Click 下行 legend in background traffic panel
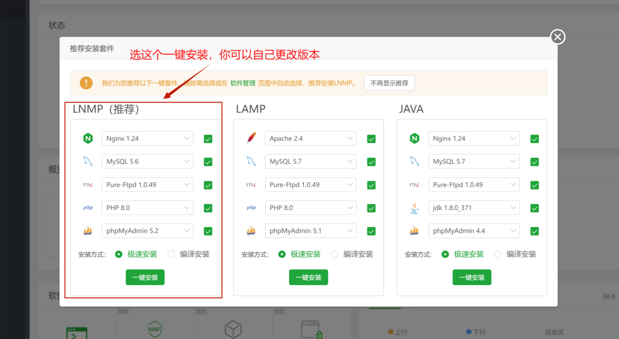This screenshot has width=619, height=339. [476, 332]
